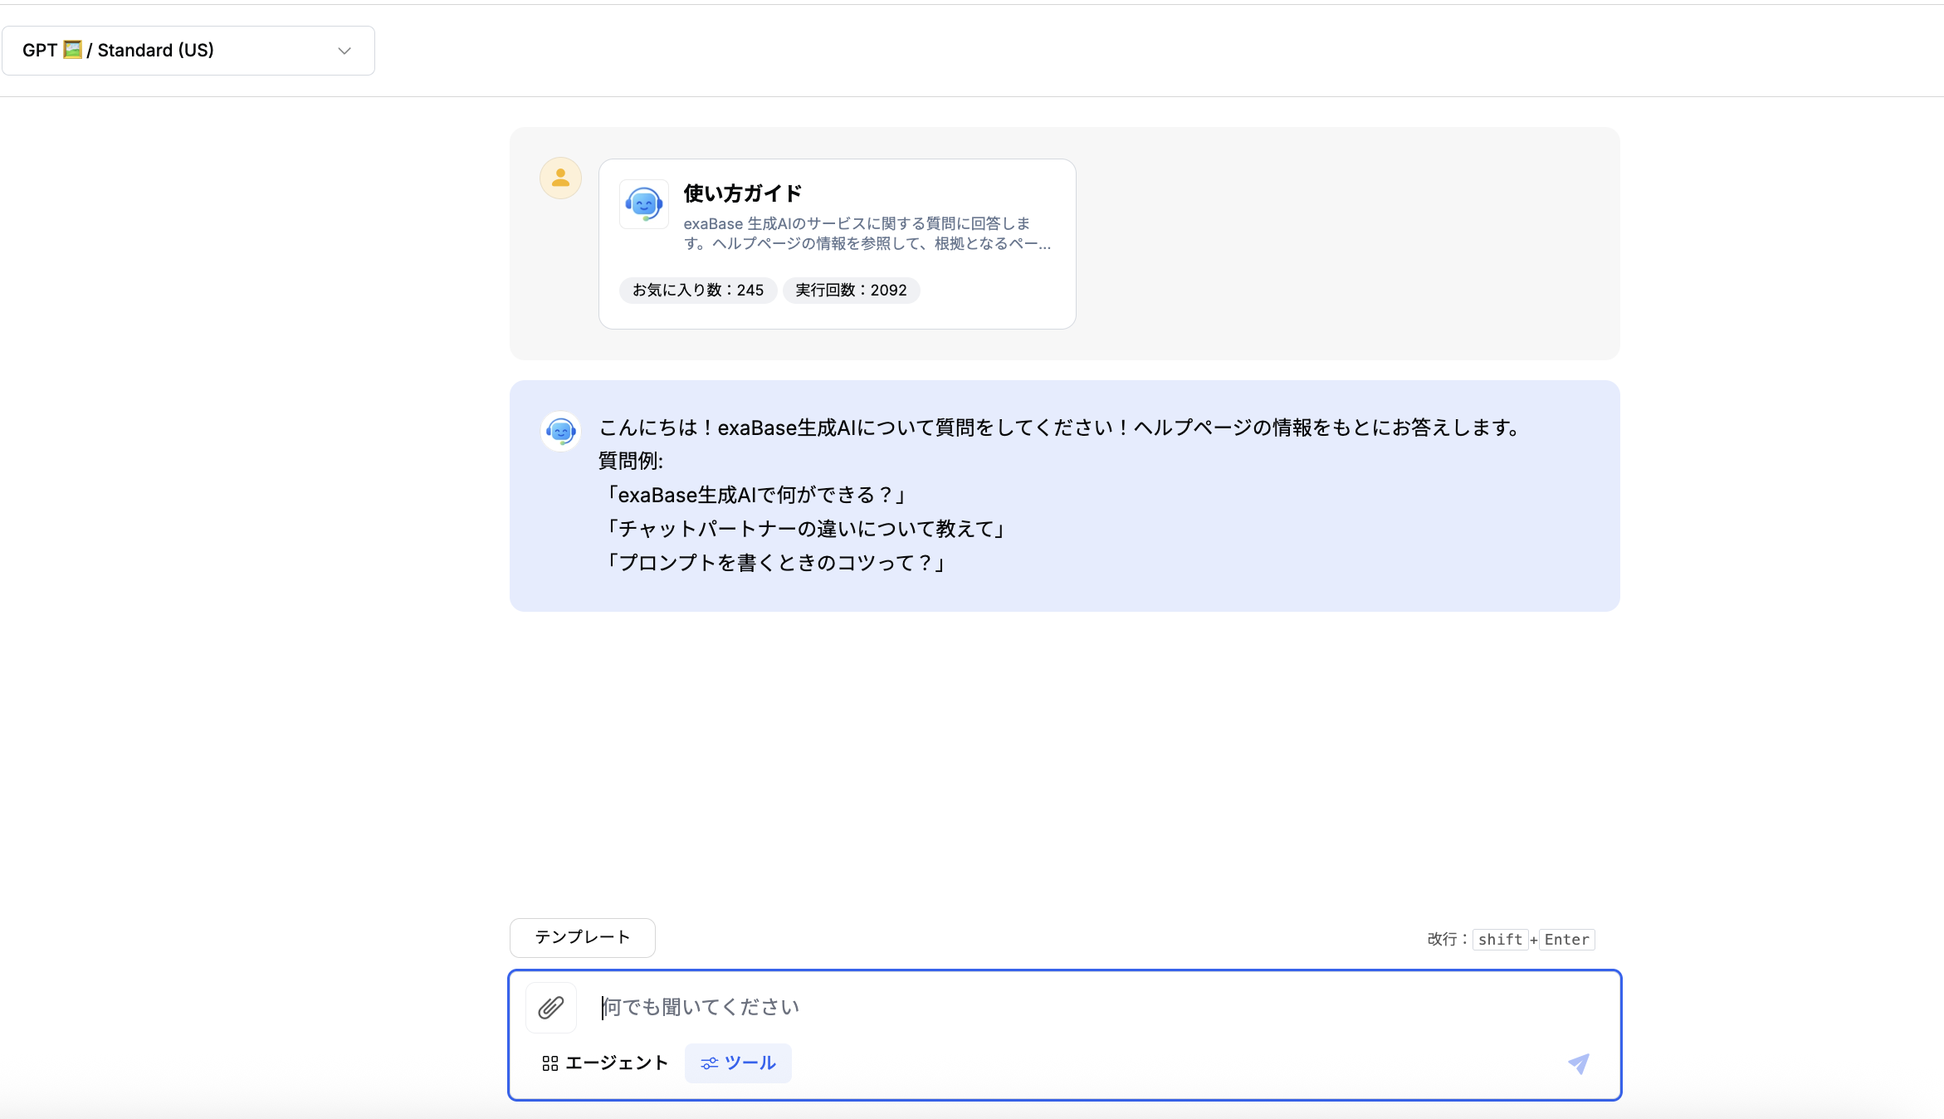Click the お気に入り数：245 badge
The width and height of the screenshot is (1944, 1119).
coord(698,291)
